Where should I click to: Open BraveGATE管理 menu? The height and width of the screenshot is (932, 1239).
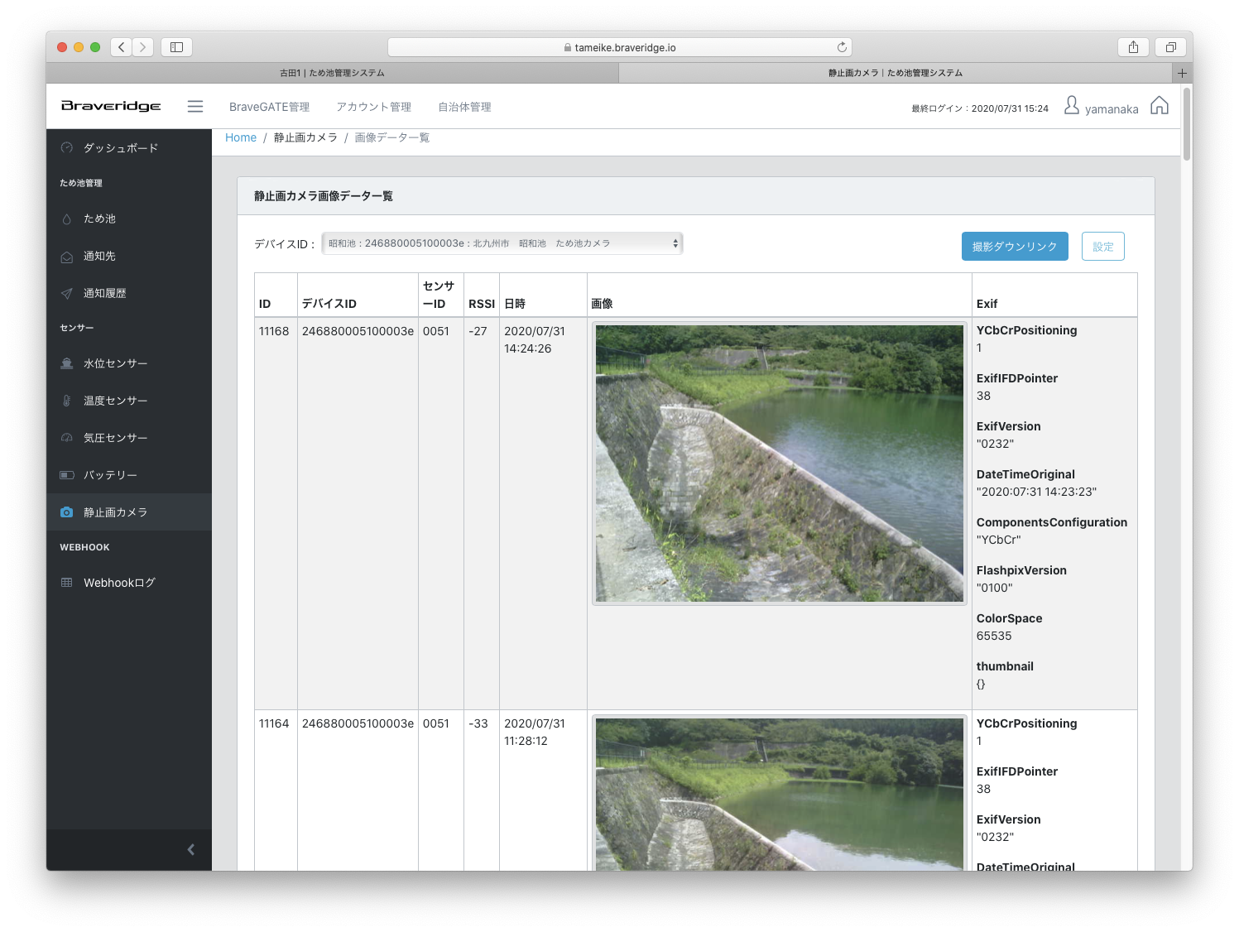click(269, 107)
